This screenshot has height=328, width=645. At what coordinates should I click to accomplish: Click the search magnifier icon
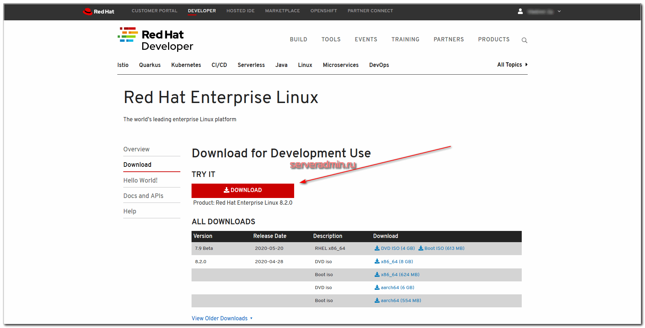click(524, 40)
